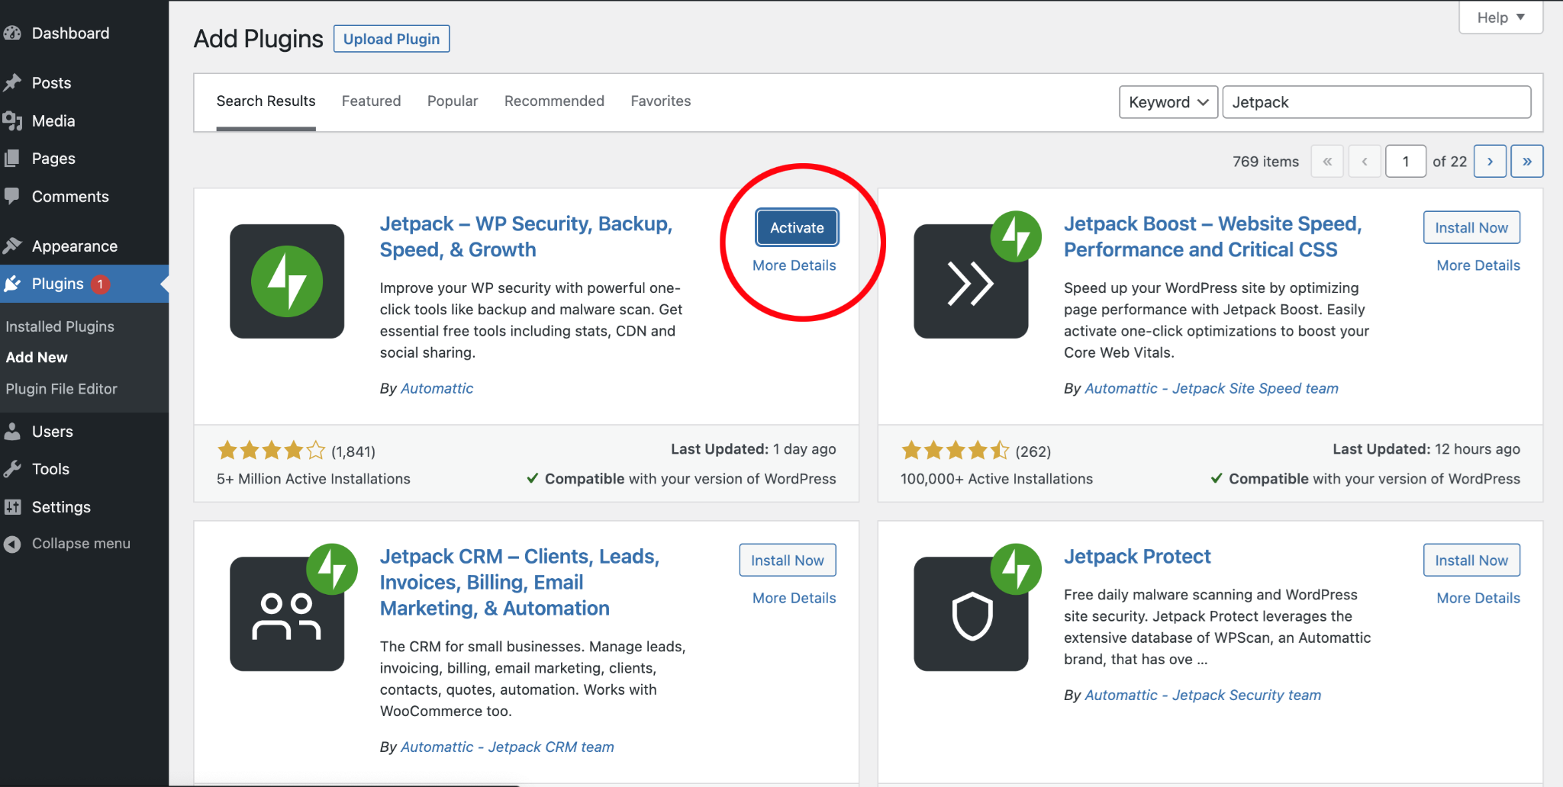Open Settings via the gear icon

[14, 506]
